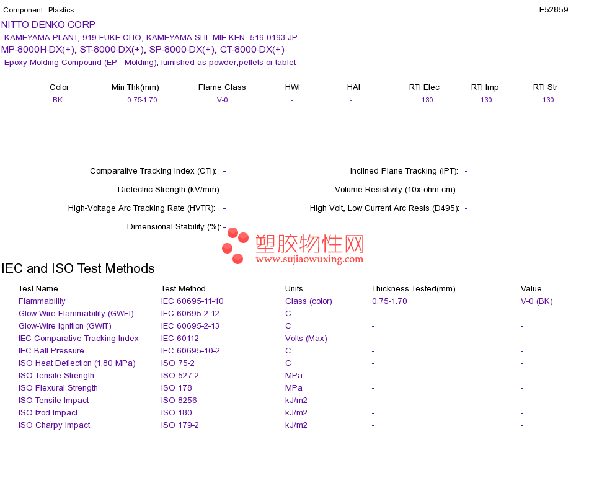589x496 pixels.
Task: Select the ISO 179-2 test method
Action: point(180,425)
